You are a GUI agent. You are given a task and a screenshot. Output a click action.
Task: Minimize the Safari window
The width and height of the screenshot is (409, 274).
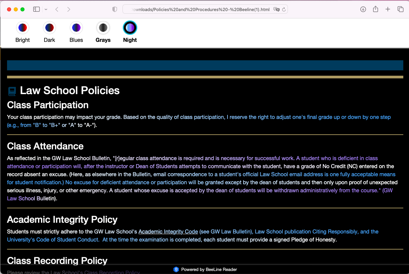[x=16, y=9]
